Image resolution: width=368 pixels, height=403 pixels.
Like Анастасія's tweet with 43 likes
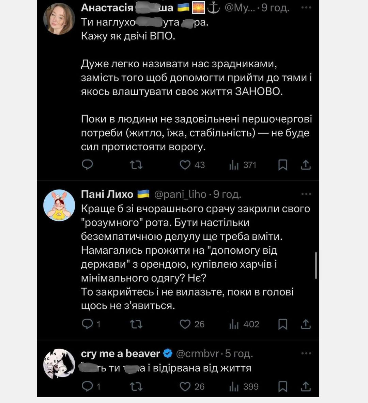pos(185,165)
